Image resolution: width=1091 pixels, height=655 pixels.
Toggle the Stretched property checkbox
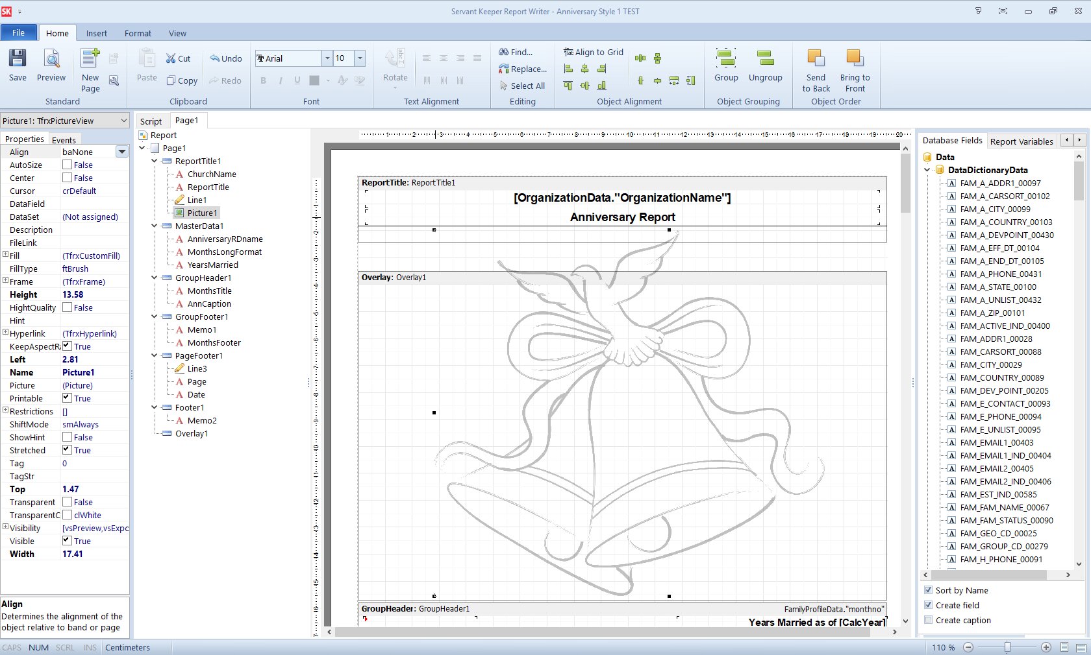pyautogui.click(x=67, y=450)
